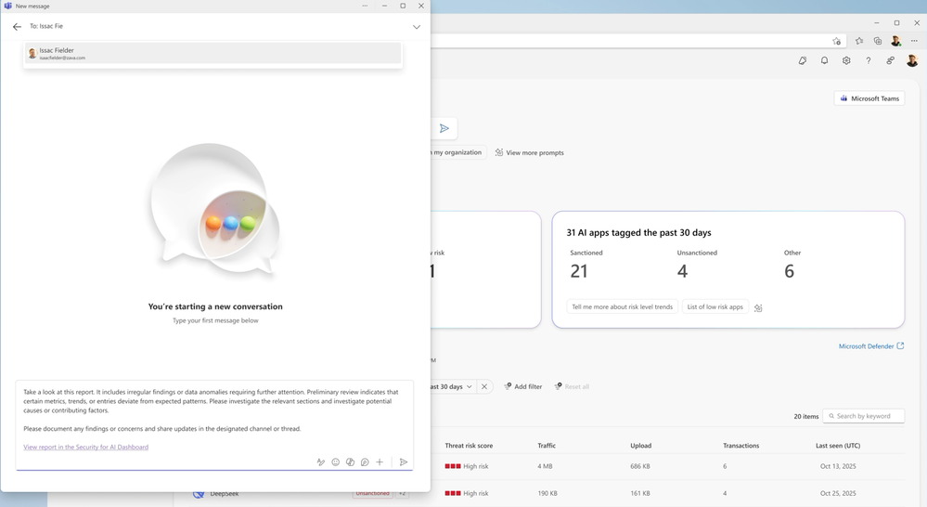927x507 pixels.
Task: Expand the recipient field chevron in New message
Action: 417,27
